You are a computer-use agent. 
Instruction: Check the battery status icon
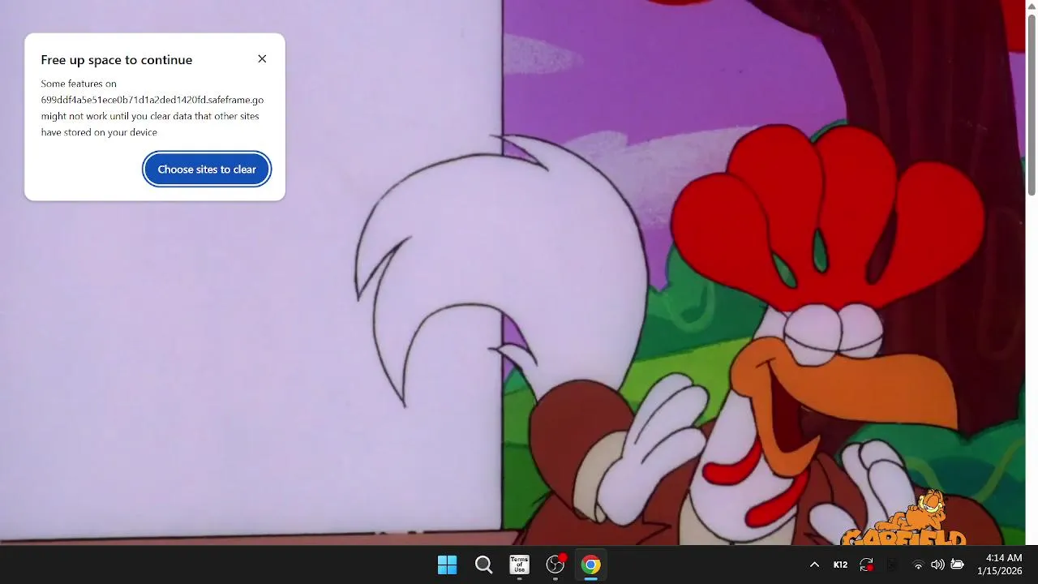(957, 565)
